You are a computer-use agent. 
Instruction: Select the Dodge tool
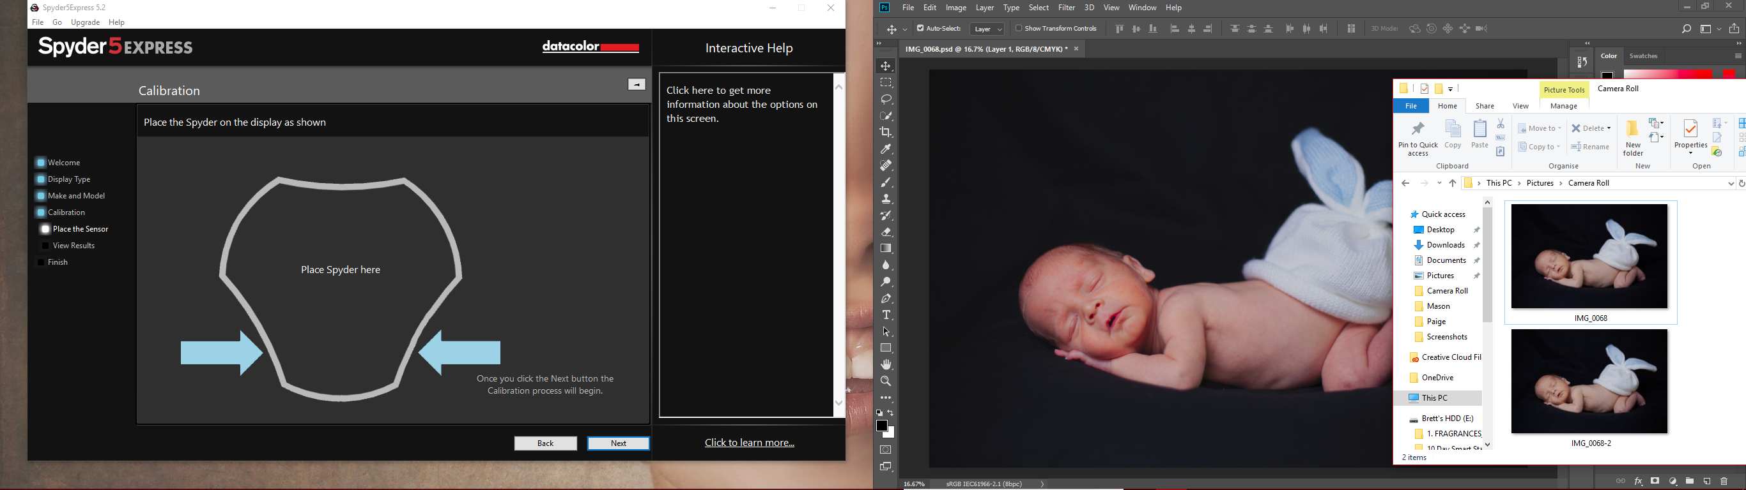[x=886, y=282]
